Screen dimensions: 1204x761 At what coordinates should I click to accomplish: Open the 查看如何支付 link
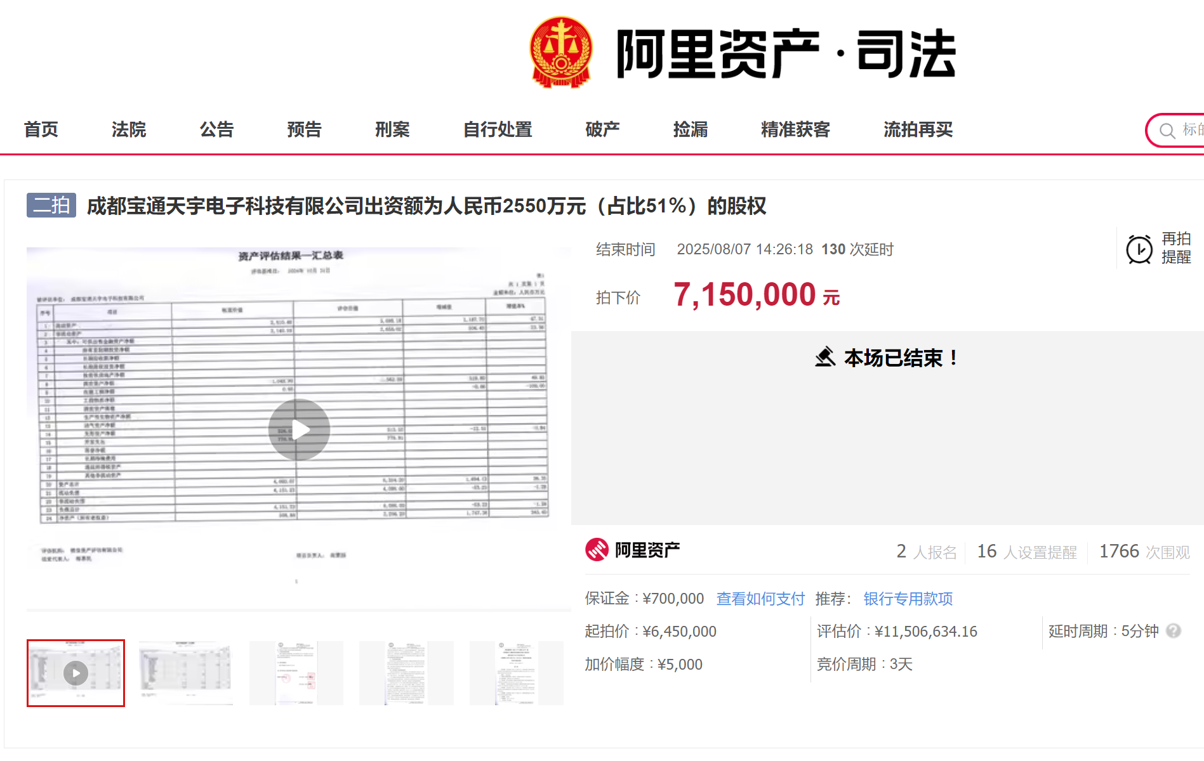pos(760,599)
